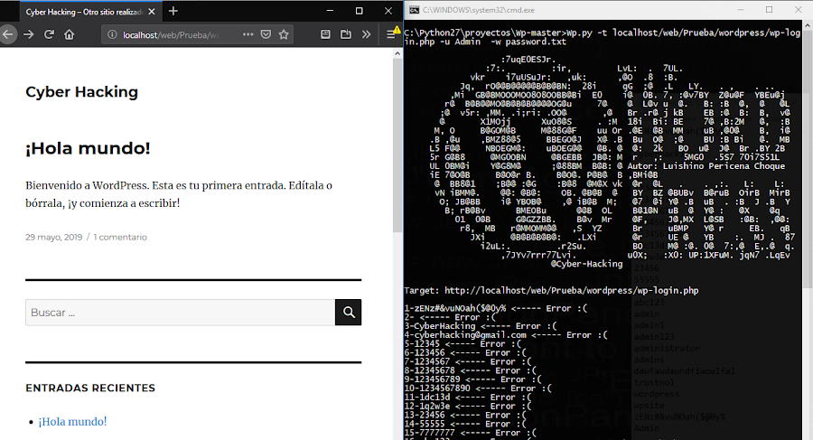Open the Firefox hamburger menu

tap(391, 34)
